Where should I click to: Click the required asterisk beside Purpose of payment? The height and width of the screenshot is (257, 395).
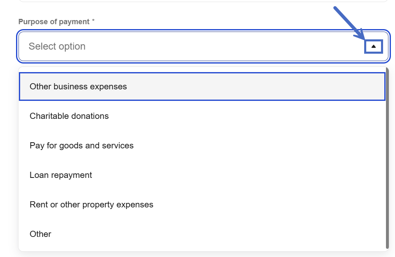pos(93,21)
